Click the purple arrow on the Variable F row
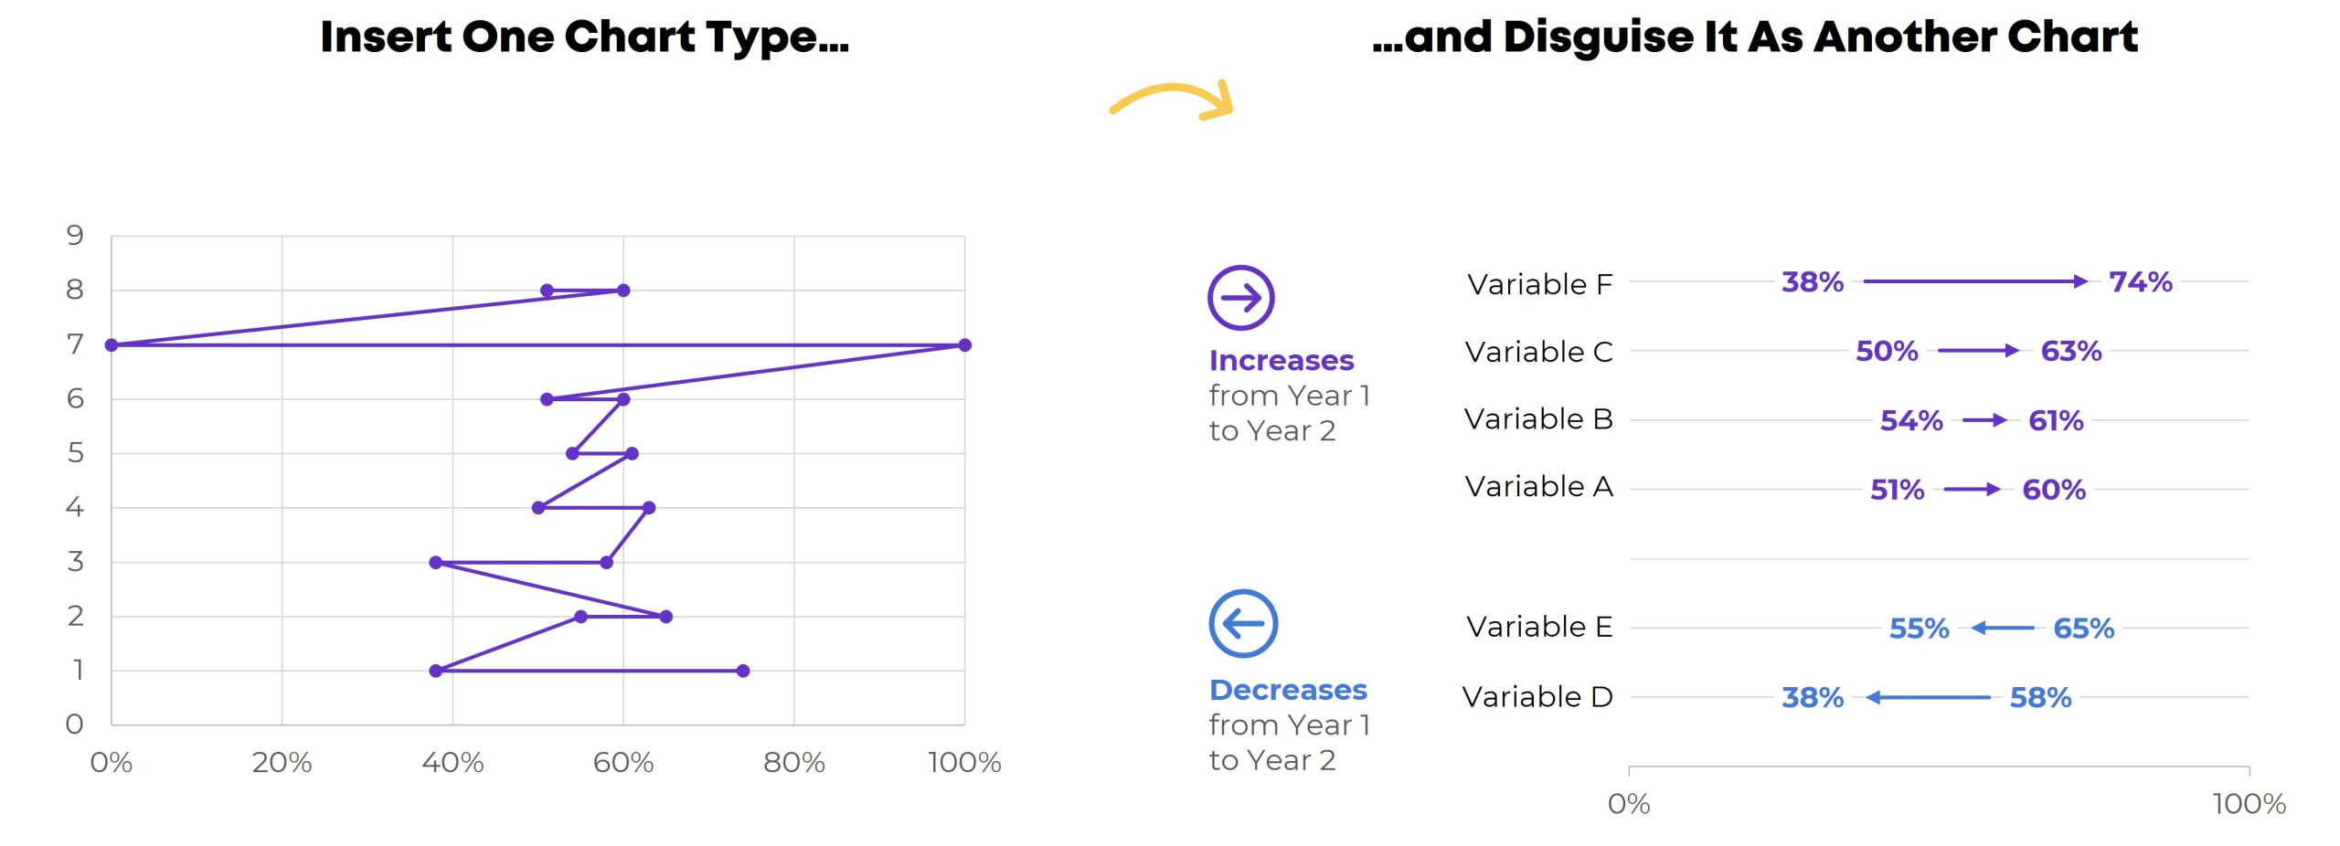This screenshot has height=846, width=2340. click(x=1975, y=281)
